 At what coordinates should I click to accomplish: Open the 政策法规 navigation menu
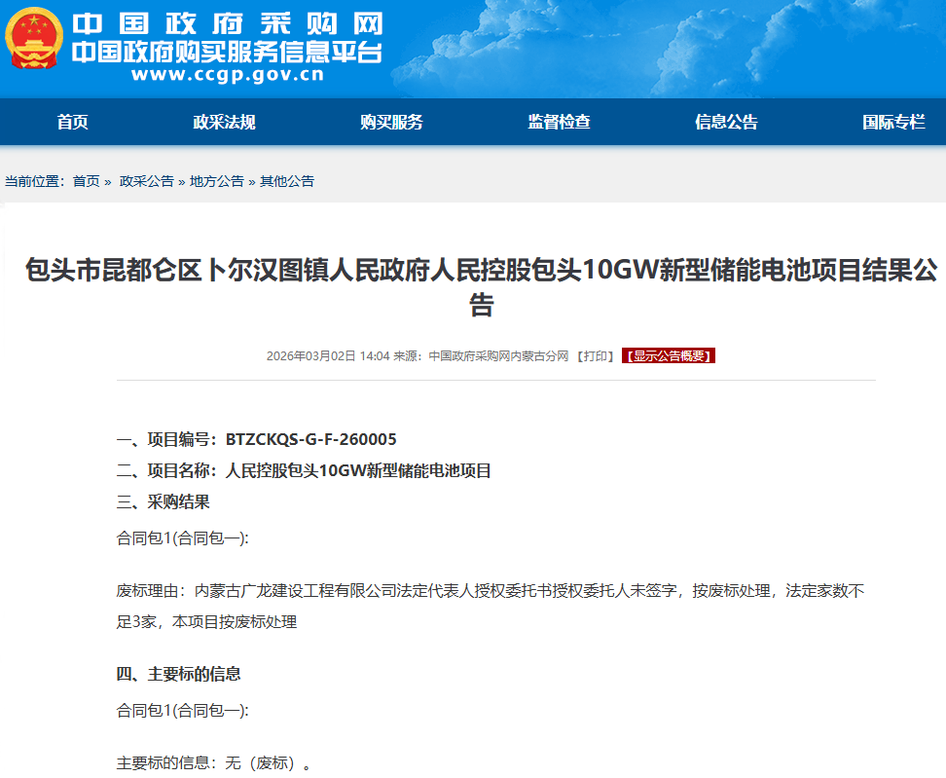pos(223,122)
